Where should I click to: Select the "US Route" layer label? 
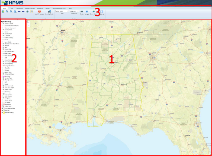tap(7, 102)
